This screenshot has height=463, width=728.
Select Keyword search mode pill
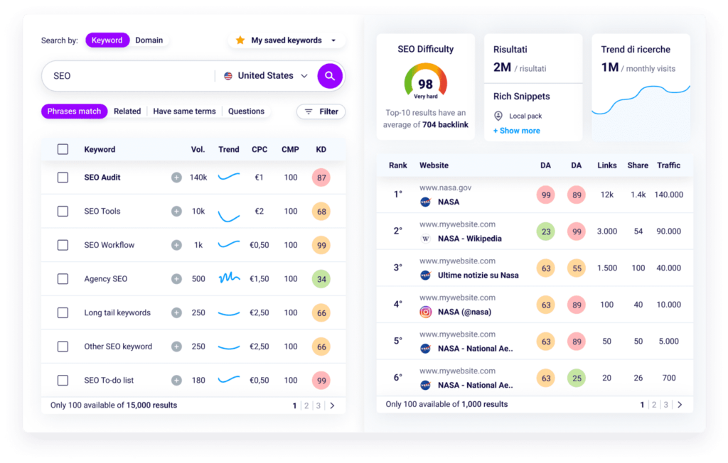107,40
